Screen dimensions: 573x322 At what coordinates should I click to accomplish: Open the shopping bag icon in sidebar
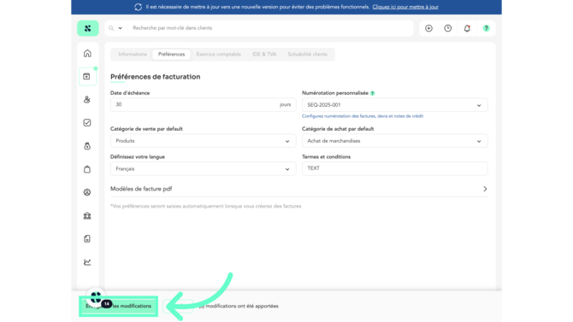coord(87,169)
